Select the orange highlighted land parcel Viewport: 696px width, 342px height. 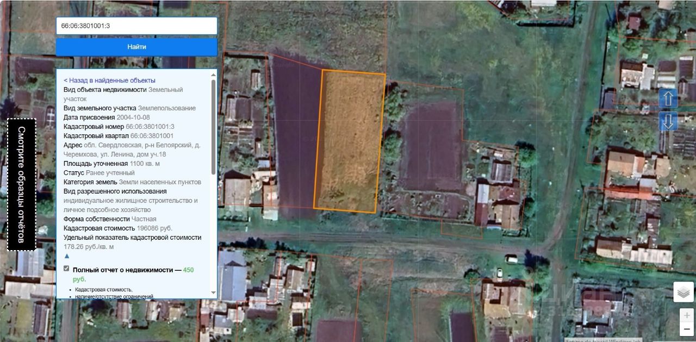[x=350, y=141]
